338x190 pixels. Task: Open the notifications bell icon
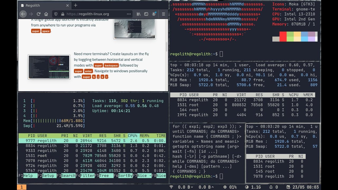271,187
